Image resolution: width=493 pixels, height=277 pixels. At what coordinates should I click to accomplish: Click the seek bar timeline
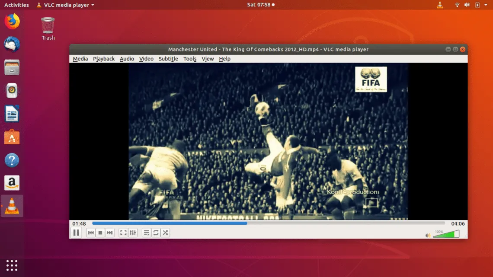268,223
